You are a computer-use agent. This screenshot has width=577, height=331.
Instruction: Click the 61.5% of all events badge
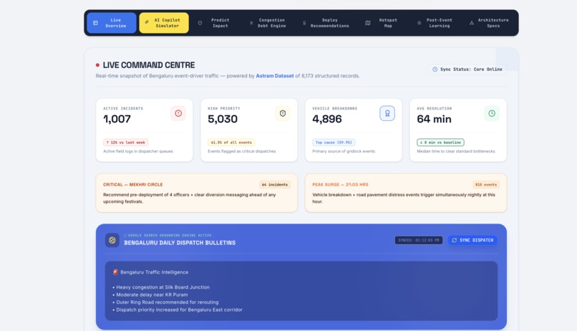[x=231, y=142]
